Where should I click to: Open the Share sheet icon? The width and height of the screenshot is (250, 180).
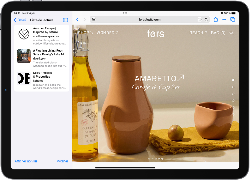216,20
